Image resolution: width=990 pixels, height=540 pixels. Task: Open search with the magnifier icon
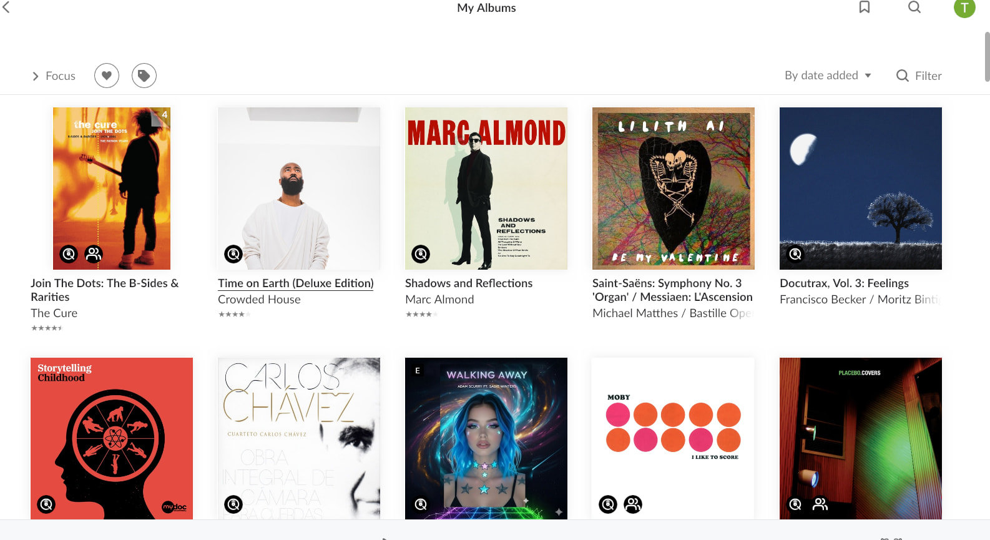(x=914, y=7)
